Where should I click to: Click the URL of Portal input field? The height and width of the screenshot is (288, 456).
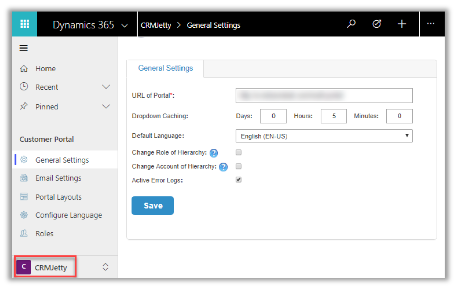(324, 95)
